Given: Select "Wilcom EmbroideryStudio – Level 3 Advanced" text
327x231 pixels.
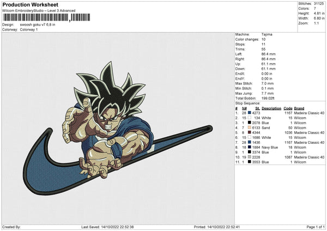Looking at the screenshot, I should pos(39,10).
